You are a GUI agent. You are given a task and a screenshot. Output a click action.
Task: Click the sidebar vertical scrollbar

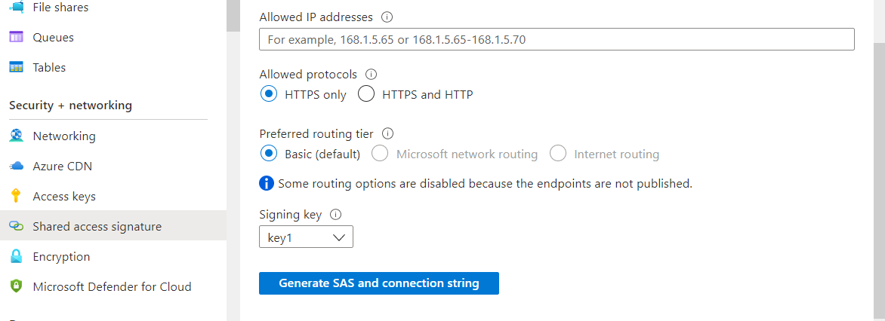pos(233,16)
